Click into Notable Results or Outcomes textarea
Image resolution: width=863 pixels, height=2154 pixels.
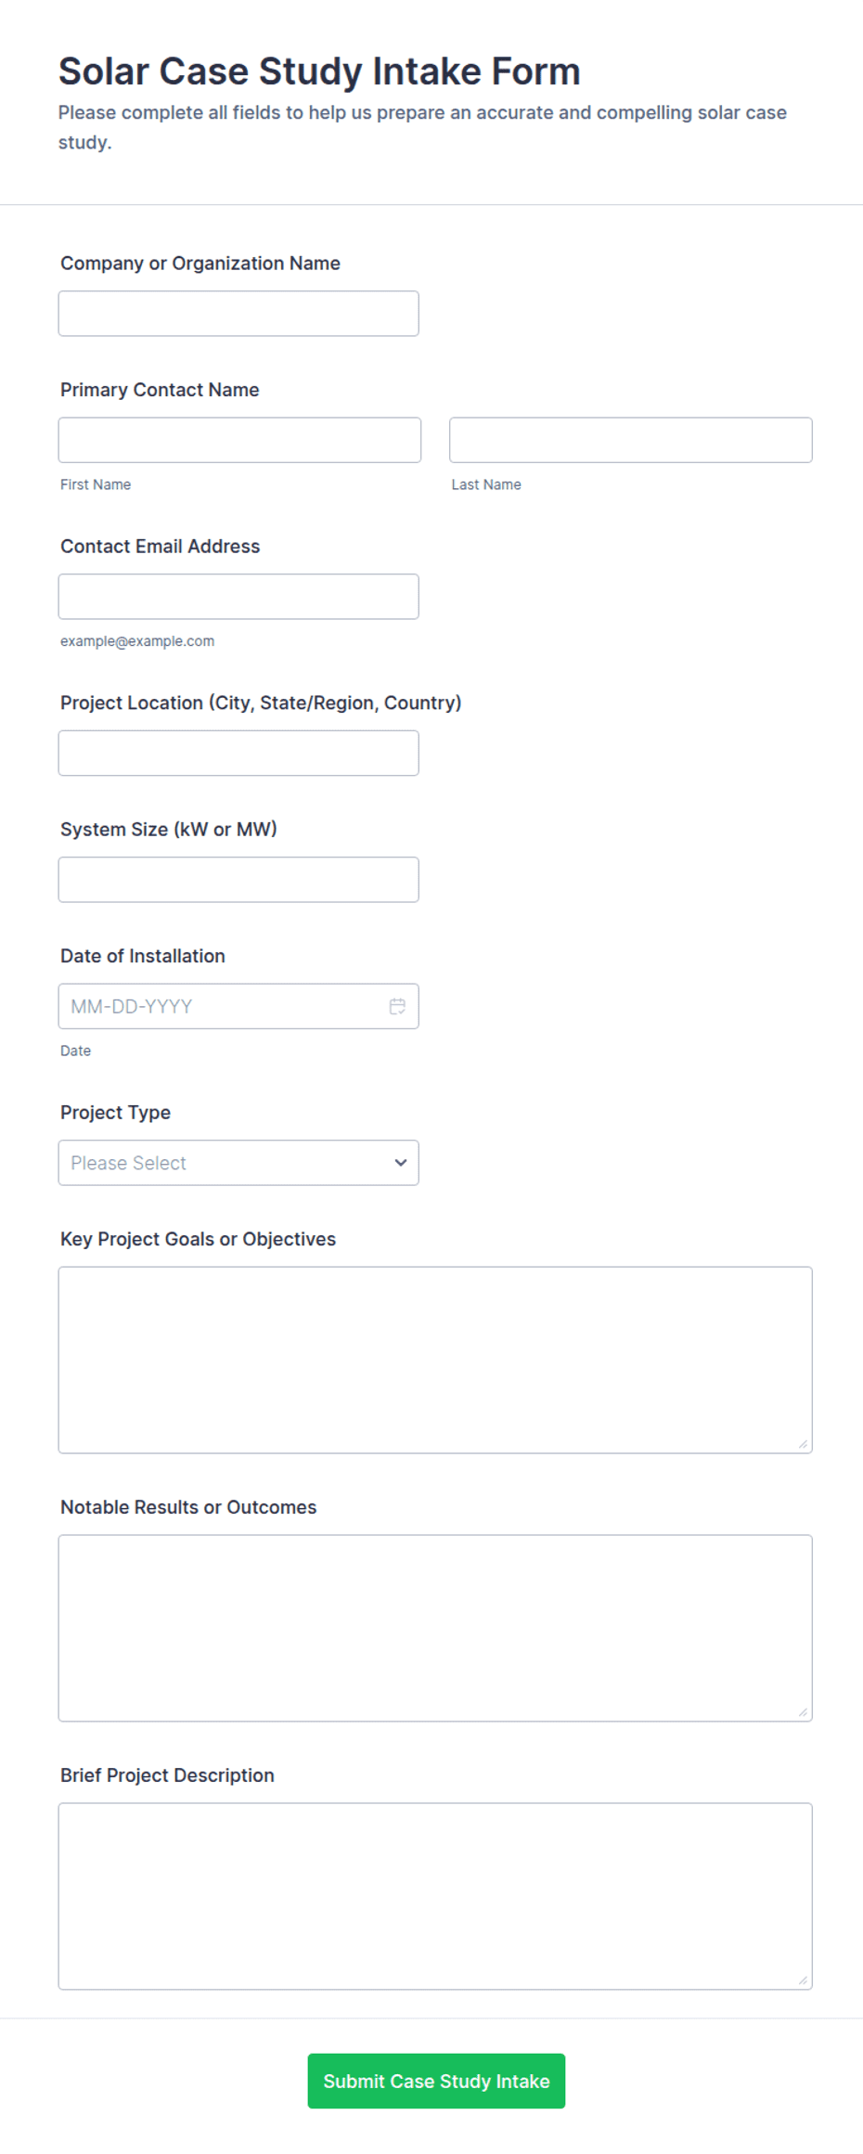pos(435,1628)
